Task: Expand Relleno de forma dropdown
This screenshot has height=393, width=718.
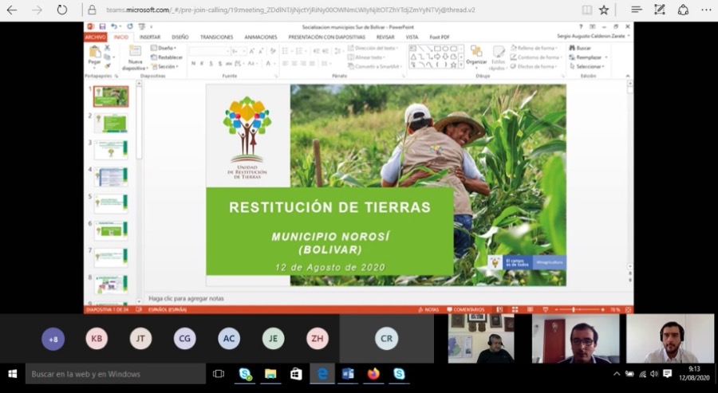Action: click(535, 48)
